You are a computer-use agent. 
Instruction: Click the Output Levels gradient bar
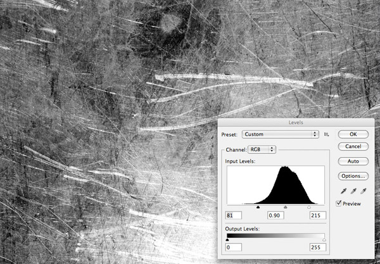[x=275, y=236]
